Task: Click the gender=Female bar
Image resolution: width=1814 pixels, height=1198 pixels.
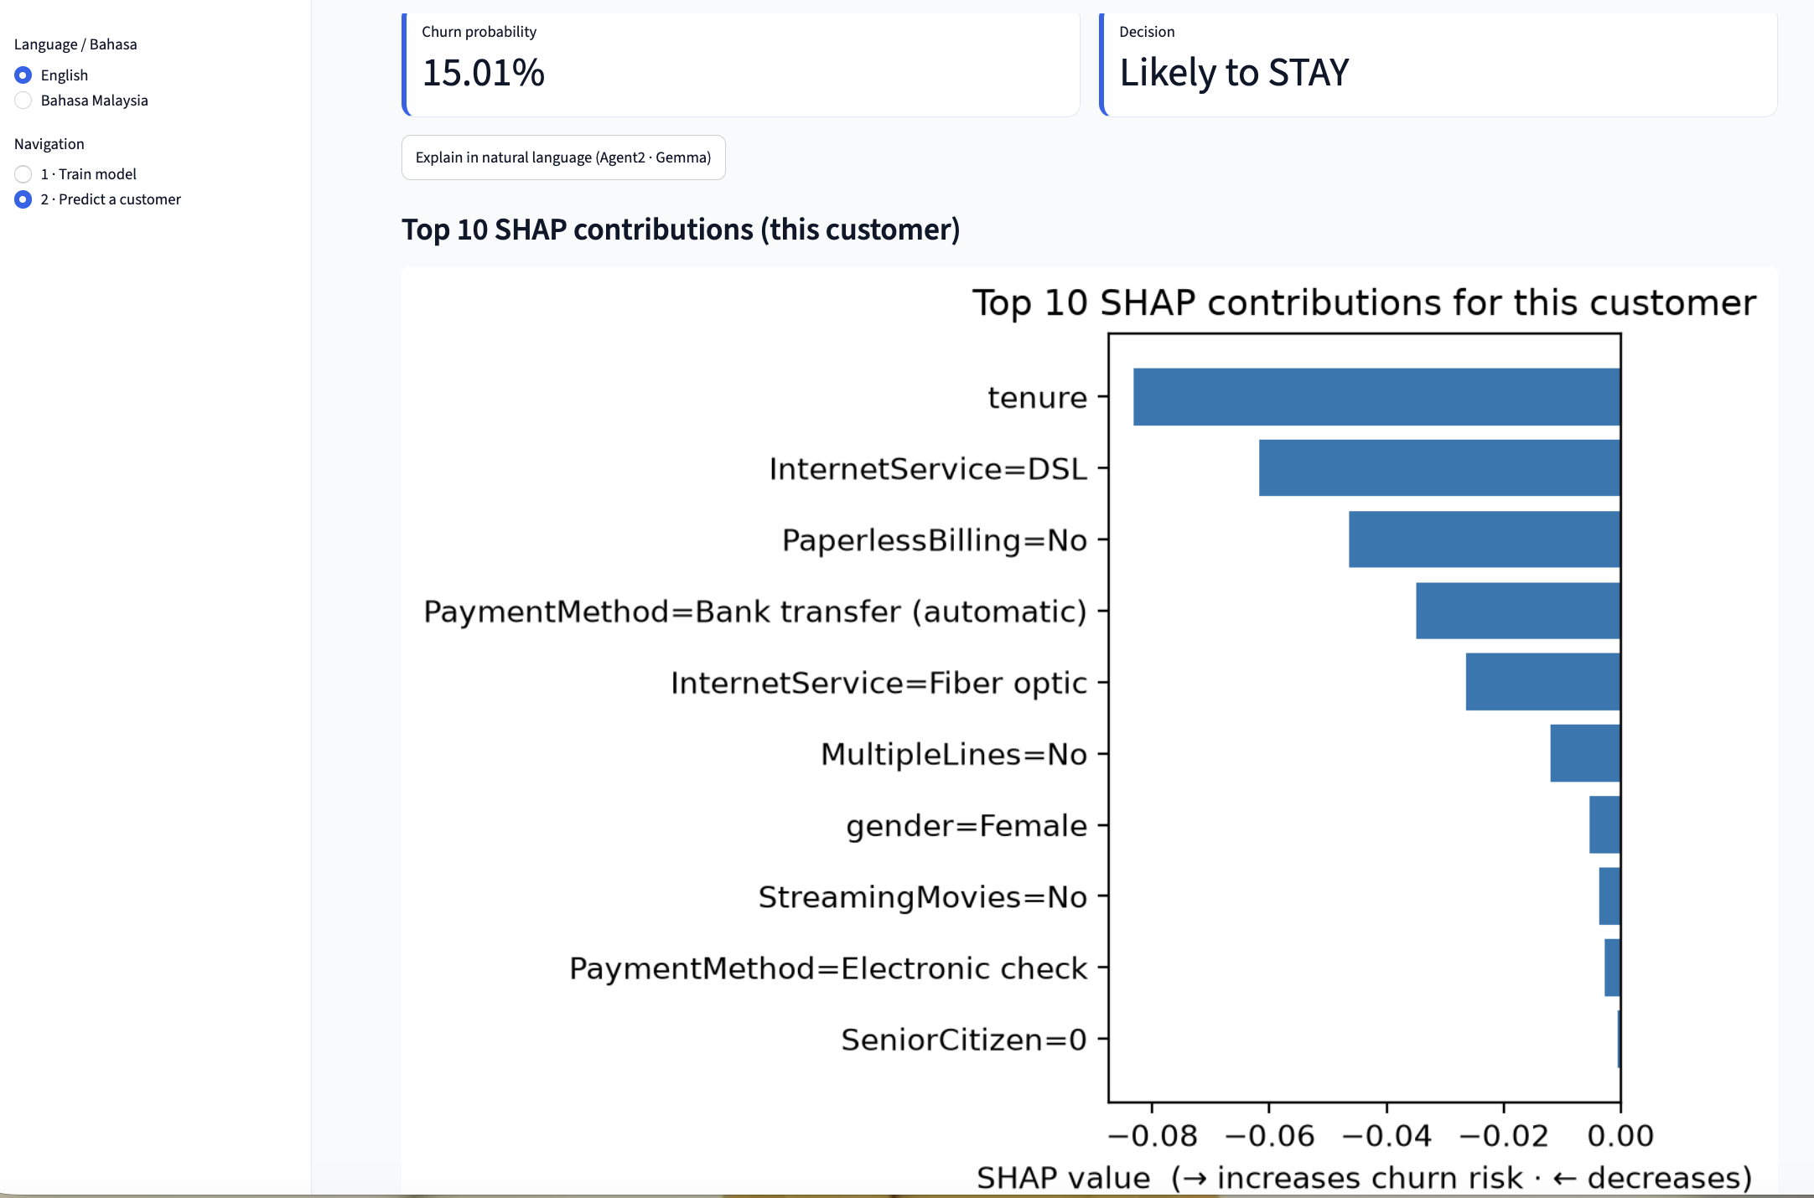Action: tap(1604, 825)
